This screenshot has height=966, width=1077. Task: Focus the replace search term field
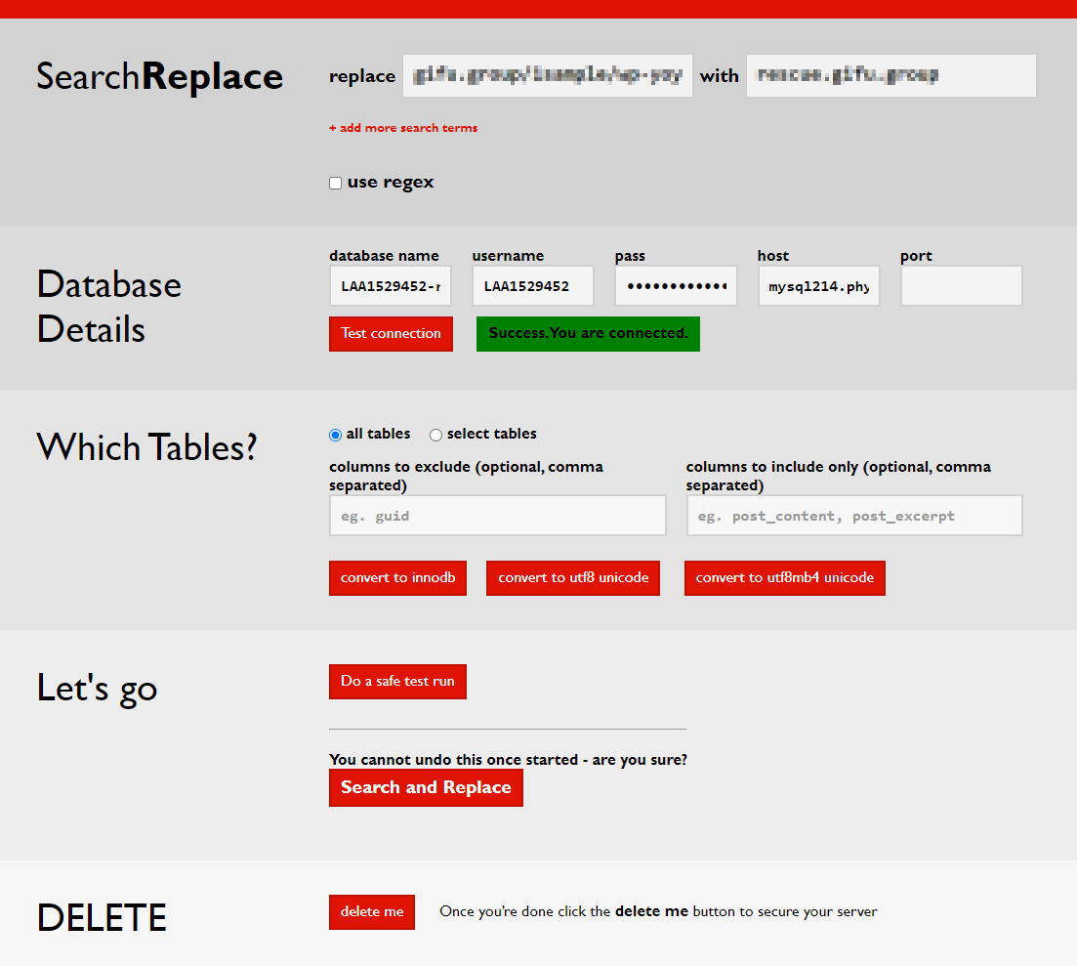click(x=547, y=76)
